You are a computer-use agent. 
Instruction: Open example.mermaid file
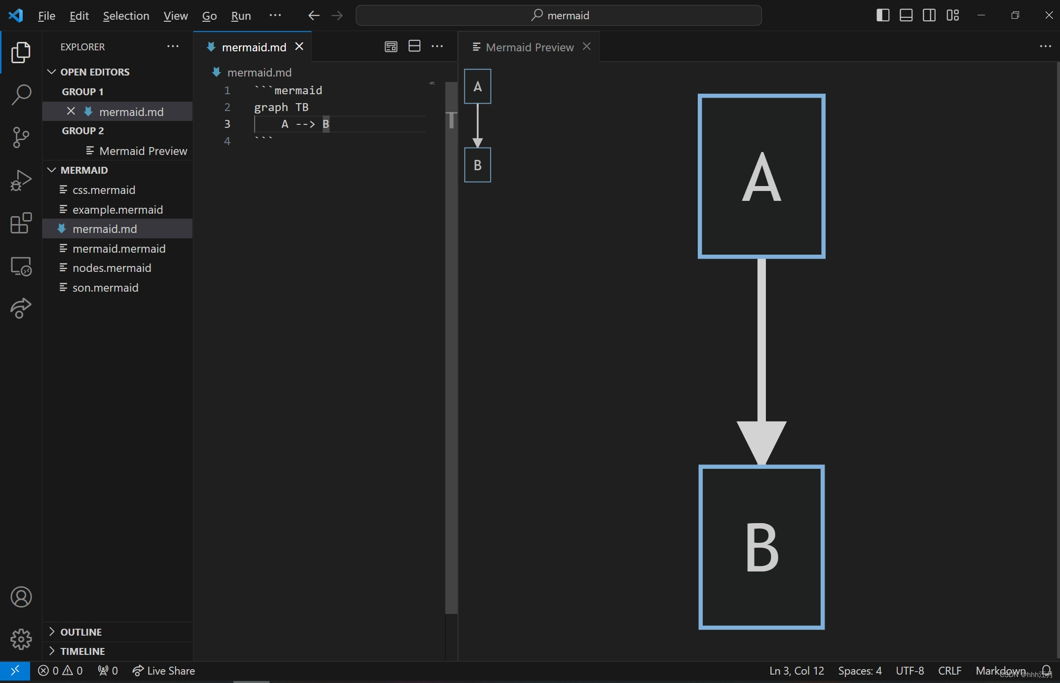tap(117, 210)
